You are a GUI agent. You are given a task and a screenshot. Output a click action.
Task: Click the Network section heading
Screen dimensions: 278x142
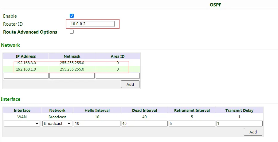point(10,45)
